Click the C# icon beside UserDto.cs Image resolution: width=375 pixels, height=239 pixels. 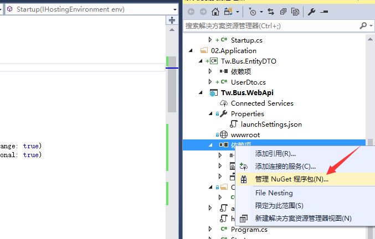224,82
